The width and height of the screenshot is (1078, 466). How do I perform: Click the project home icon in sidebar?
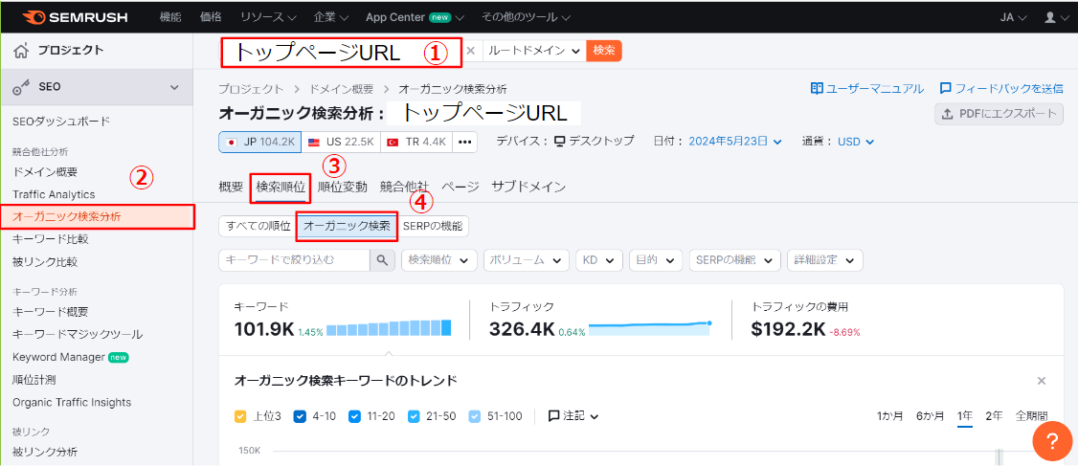pos(21,51)
